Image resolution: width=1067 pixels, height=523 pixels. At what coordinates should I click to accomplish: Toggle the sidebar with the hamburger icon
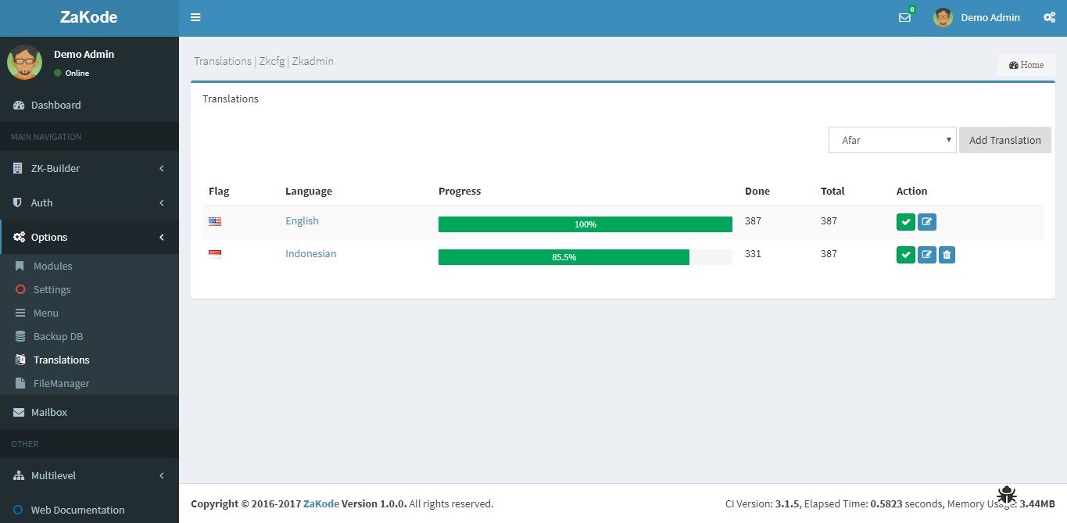pyautogui.click(x=195, y=17)
